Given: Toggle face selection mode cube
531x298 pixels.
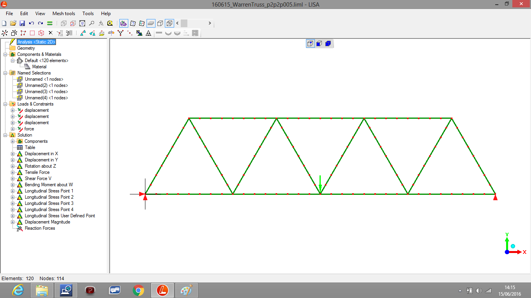Looking at the screenshot, I should (319, 43).
